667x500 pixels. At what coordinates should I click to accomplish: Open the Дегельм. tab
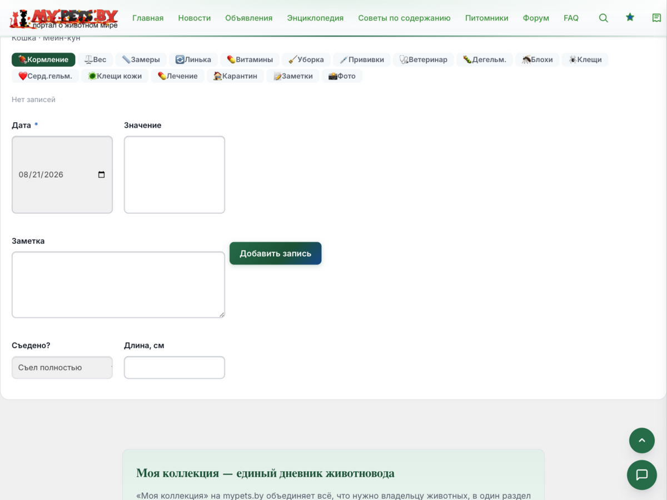click(485, 59)
